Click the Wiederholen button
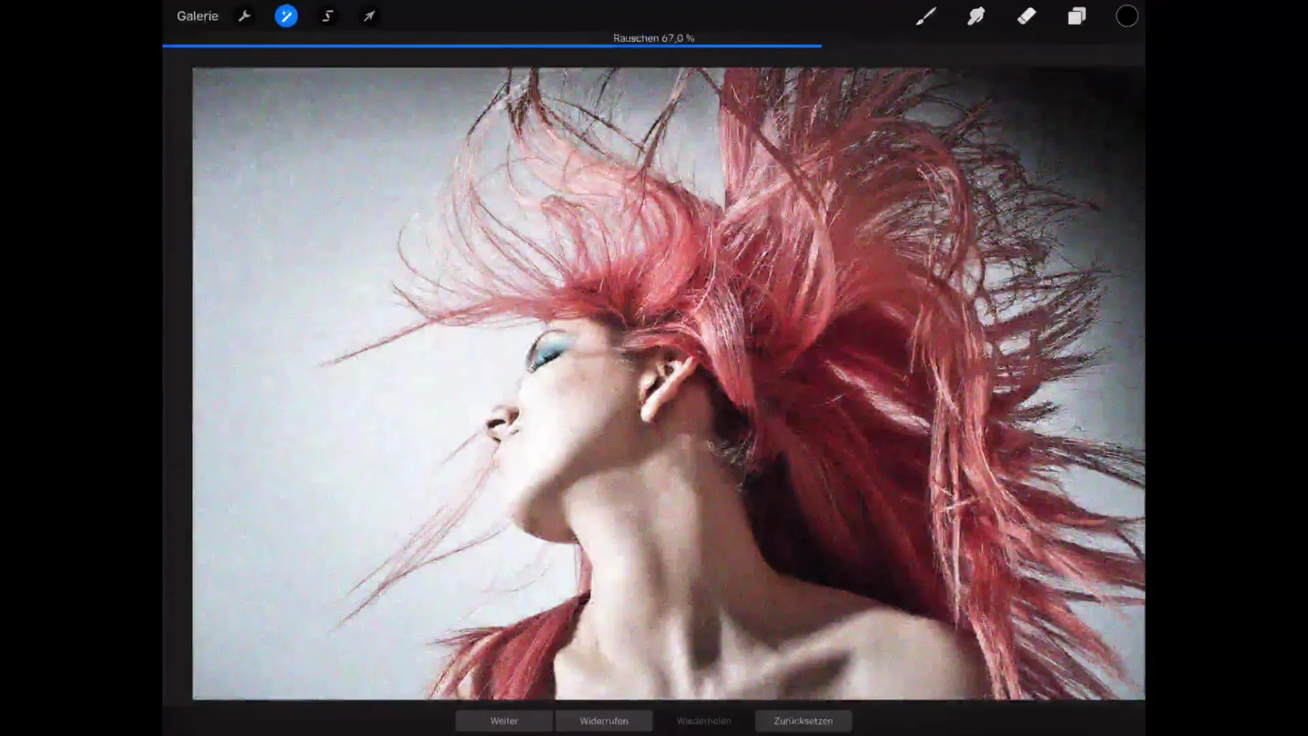Screen dimensions: 1308x736 click(x=704, y=721)
